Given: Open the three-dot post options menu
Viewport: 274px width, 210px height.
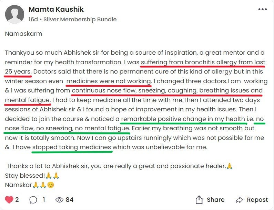Looking at the screenshot, I should tap(263, 10).
